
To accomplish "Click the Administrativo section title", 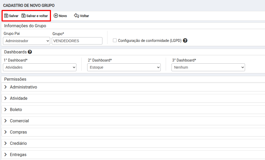I will click(x=23, y=87).
